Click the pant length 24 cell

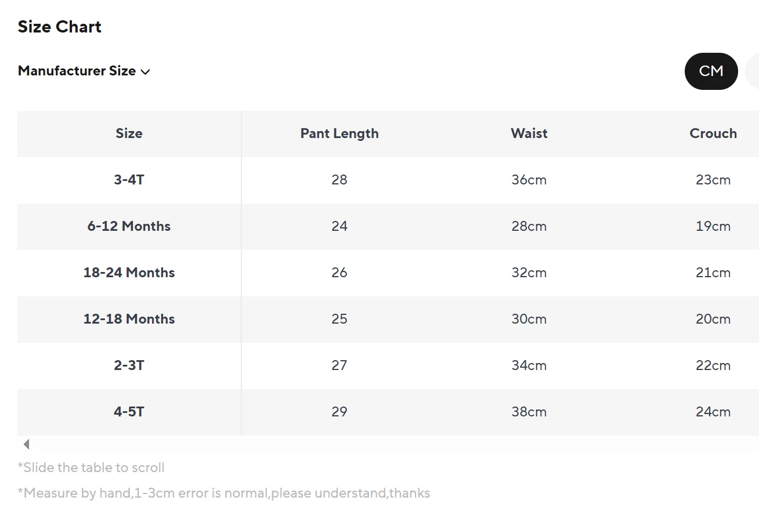(339, 226)
